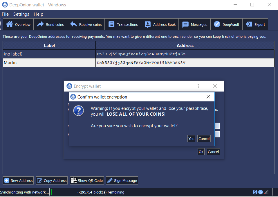
Task: Open the Overview home tab
Action: click(x=18, y=24)
